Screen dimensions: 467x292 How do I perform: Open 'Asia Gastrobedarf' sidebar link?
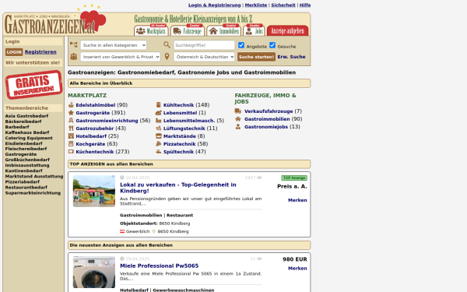[26, 116]
